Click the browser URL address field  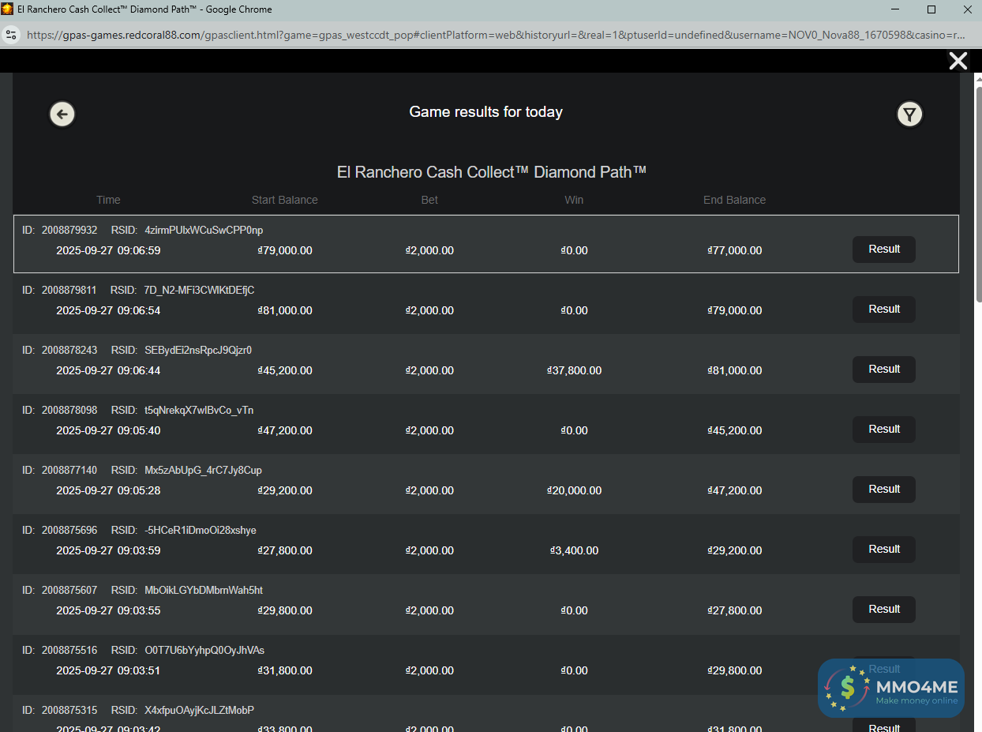tap(489, 35)
